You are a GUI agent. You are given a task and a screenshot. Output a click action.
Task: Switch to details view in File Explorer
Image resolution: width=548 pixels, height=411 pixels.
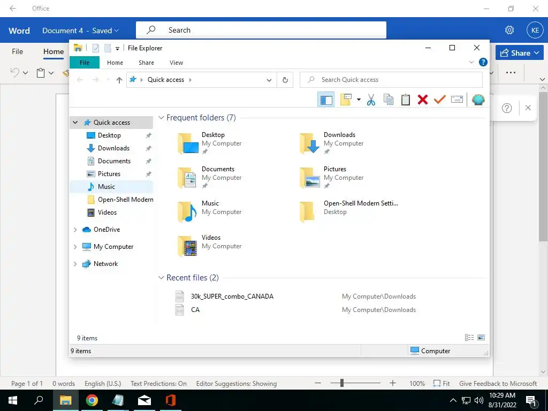pos(469,338)
